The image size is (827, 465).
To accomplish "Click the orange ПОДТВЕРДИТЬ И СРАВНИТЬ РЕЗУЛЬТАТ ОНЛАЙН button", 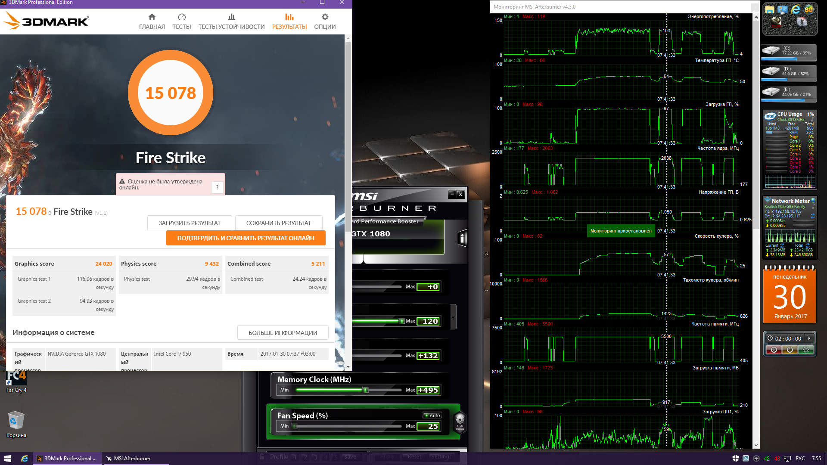I will (x=246, y=238).
